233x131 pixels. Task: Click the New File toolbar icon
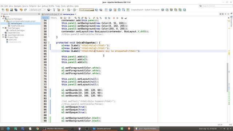click(x=3, y=10)
